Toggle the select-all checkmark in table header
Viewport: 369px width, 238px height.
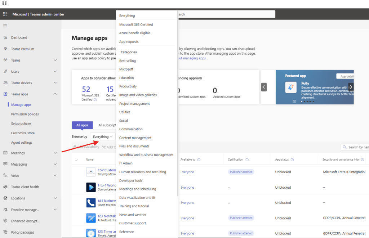coord(76,160)
